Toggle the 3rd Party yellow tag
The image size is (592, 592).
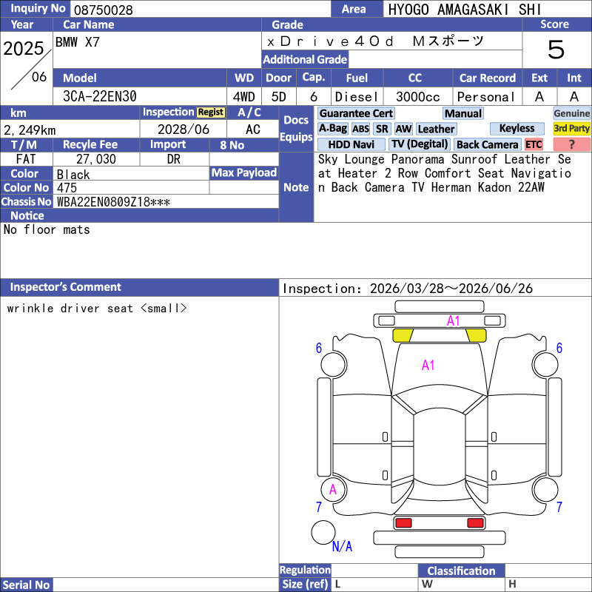[571, 129]
